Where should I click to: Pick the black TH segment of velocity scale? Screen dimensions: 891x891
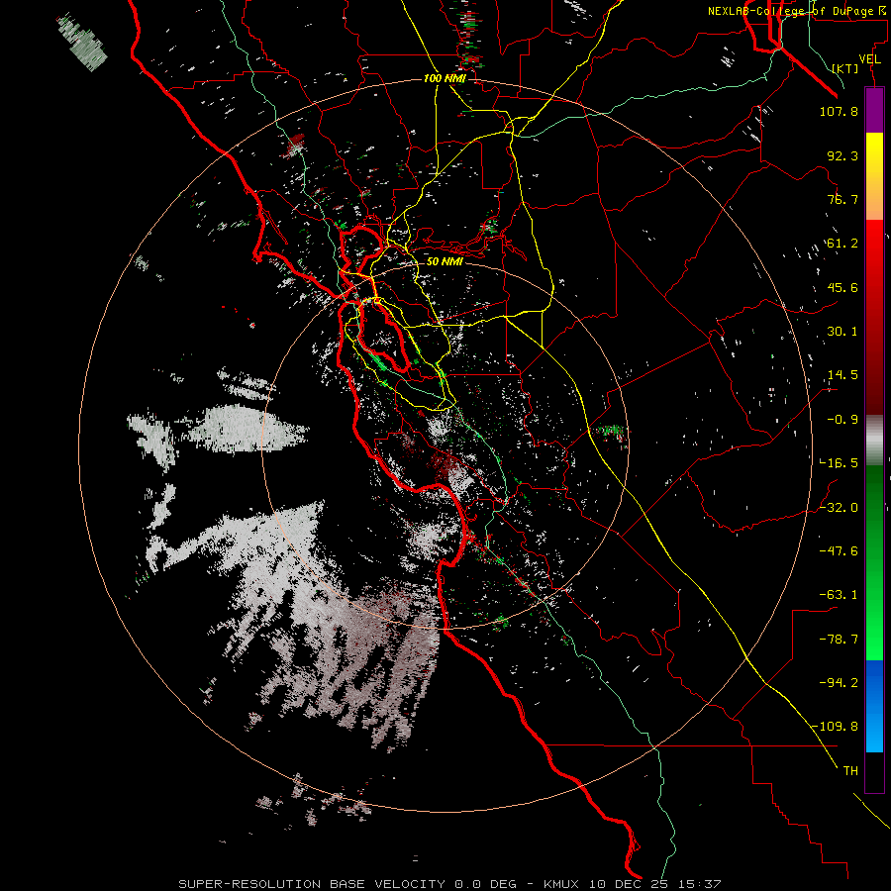[x=874, y=772]
